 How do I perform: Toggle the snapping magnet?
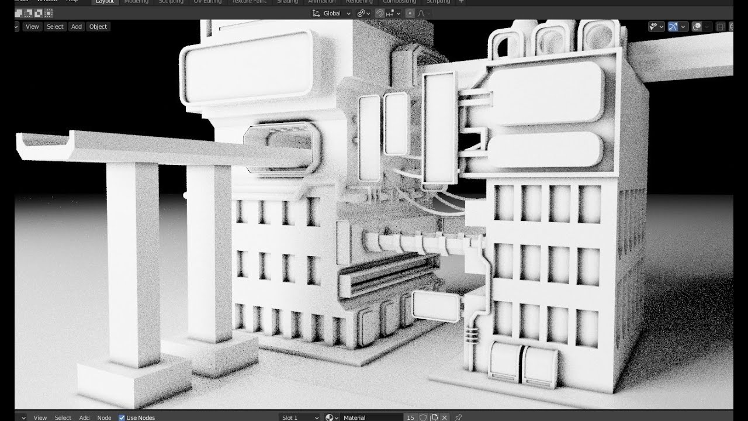pyautogui.click(x=380, y=13)
